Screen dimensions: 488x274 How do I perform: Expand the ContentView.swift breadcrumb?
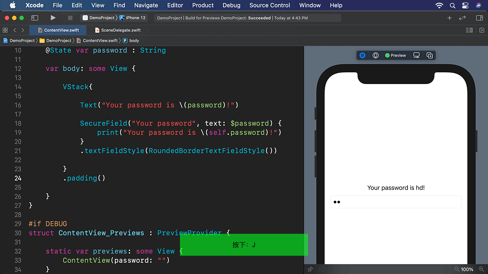[x=97, y=41]
